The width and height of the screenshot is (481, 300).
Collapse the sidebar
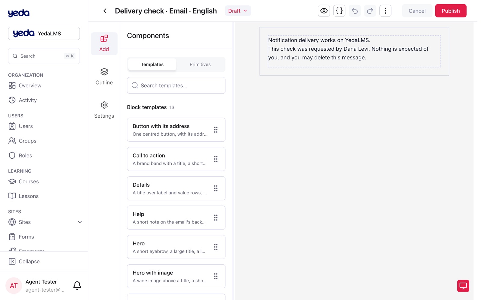44,261
